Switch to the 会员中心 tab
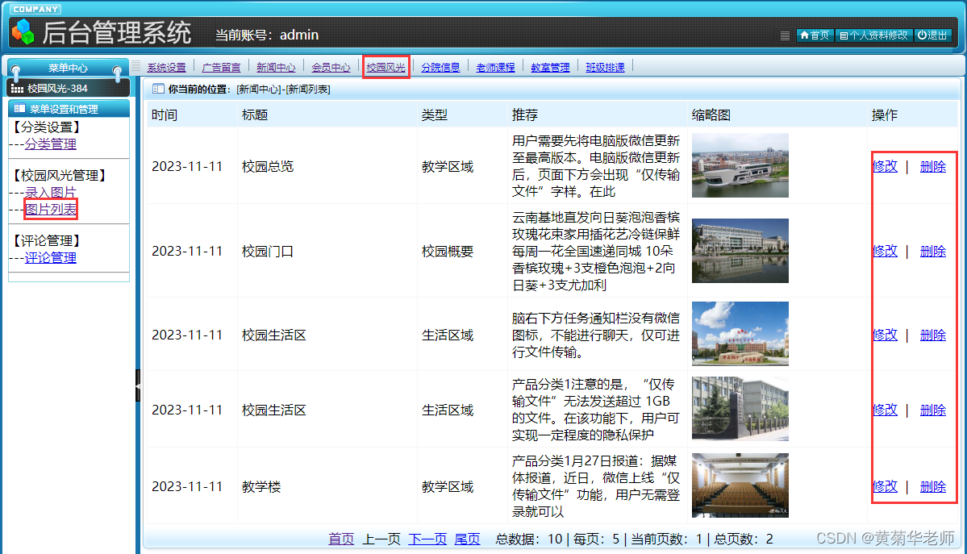The height and width of the screenshot is (554, 967). [331, 67]
